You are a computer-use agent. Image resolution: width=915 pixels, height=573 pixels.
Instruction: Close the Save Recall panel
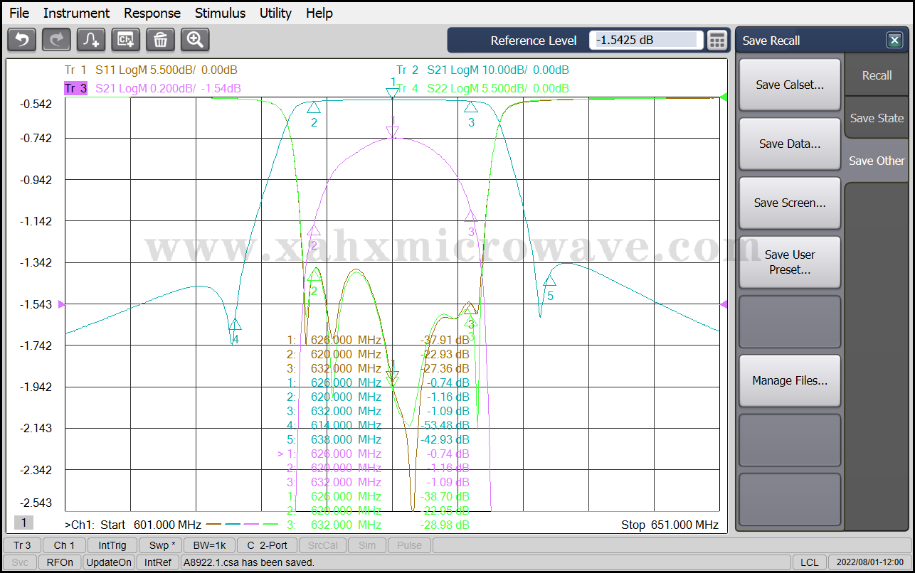tap(895, 41)
